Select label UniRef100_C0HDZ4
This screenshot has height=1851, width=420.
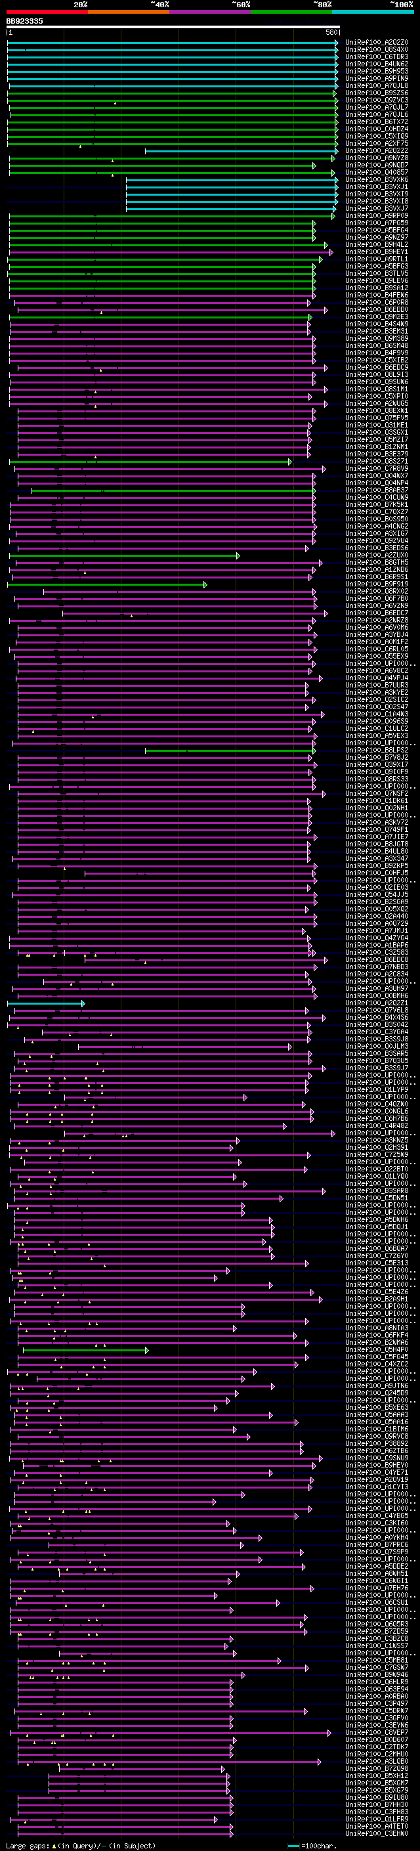click(377, 129)
